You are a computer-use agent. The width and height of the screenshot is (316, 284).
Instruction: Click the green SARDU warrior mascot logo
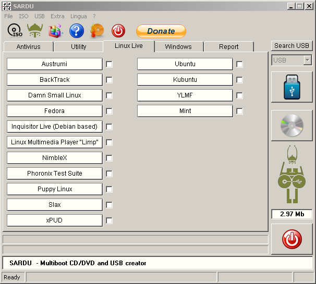point(291,174)
